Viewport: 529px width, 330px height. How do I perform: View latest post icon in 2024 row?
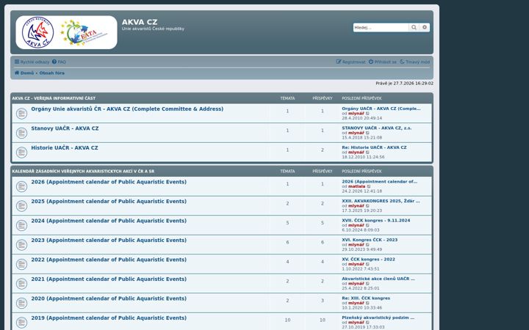click(367, 225)
